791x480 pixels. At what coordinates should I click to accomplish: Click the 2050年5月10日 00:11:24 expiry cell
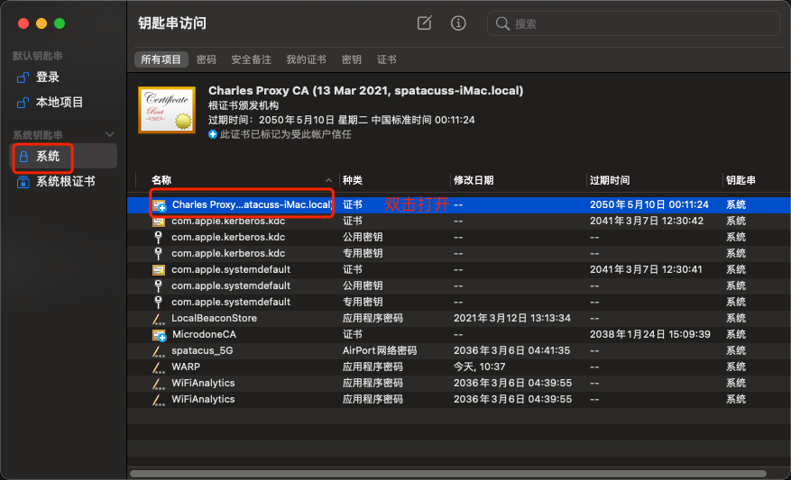(649, 204)
